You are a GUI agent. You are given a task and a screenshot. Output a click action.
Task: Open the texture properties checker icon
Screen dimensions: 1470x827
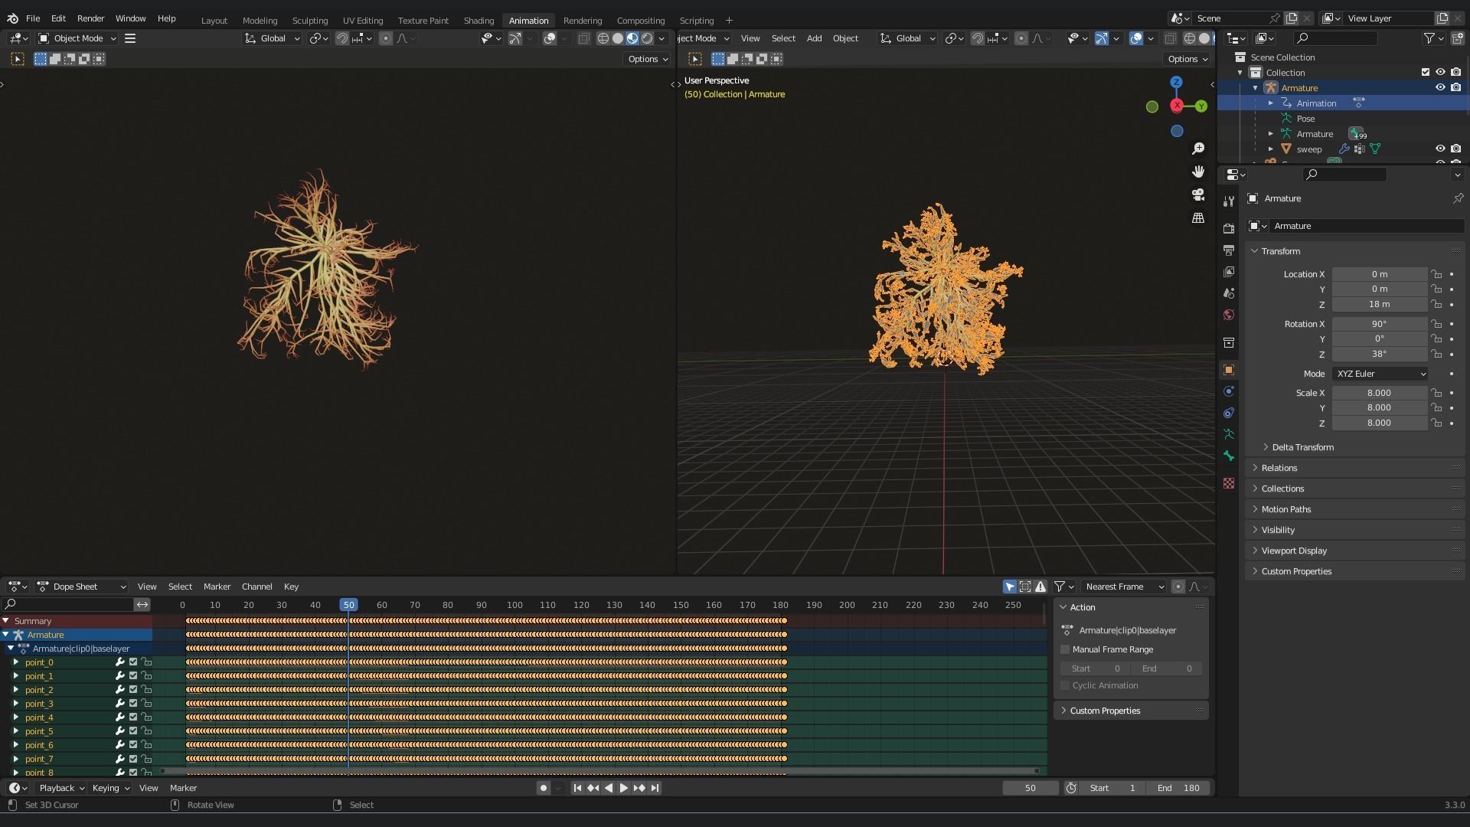coord(1229,483)
